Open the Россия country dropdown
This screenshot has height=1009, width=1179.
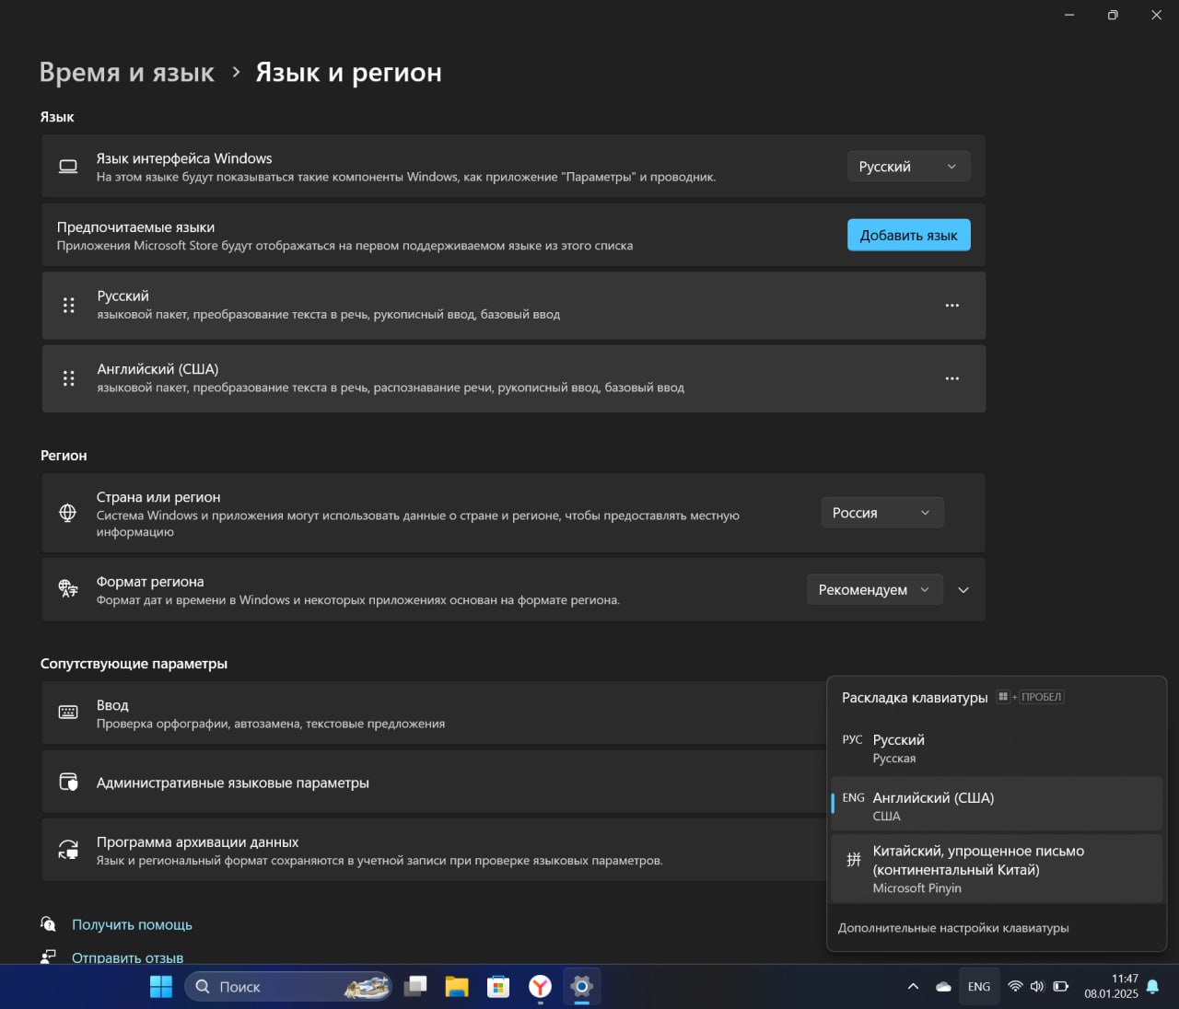click(x=881, y=513)
